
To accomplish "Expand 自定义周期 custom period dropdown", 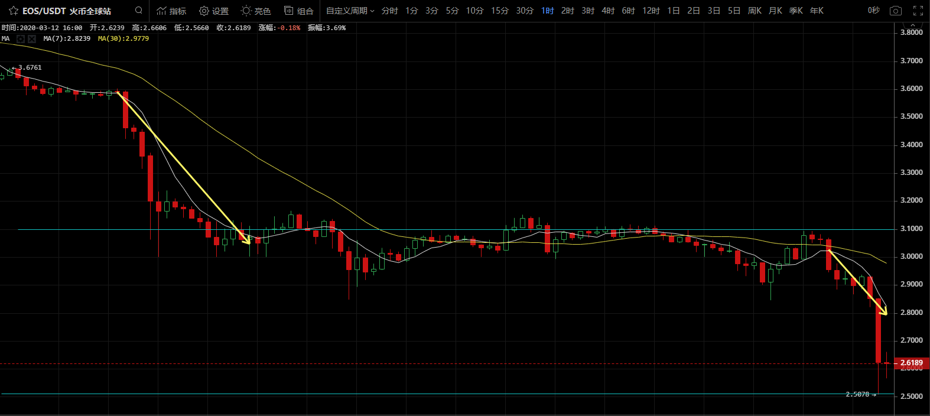I will click(350, 11).
